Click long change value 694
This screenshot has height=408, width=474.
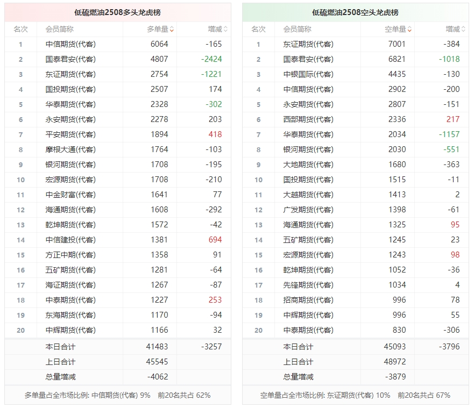(215, 240)
